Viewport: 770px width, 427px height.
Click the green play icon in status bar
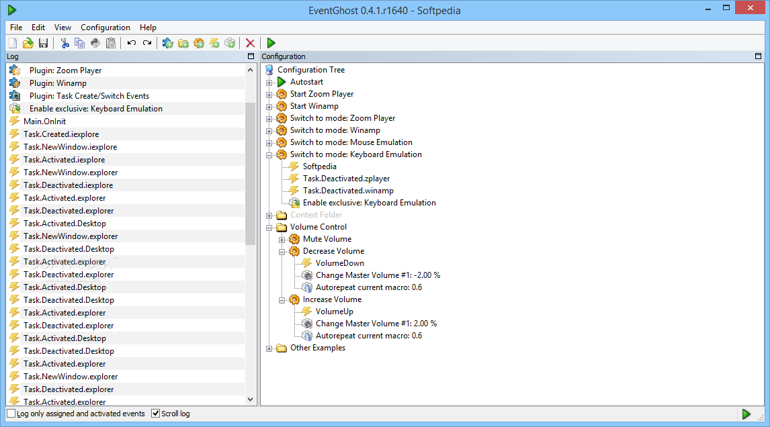tap(746, 414)
